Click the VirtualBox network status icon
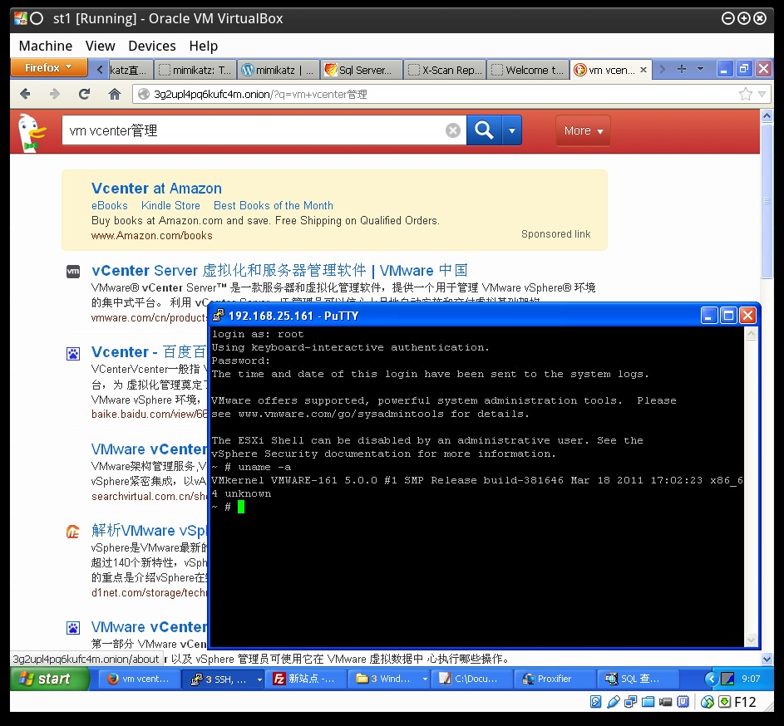The height and width of the screenshot is (726, 784). tap(630, 702)
